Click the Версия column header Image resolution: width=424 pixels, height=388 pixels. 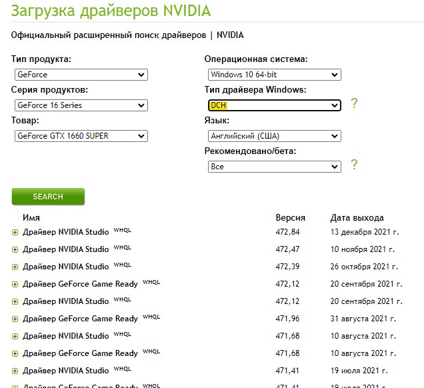click(291, 217)
